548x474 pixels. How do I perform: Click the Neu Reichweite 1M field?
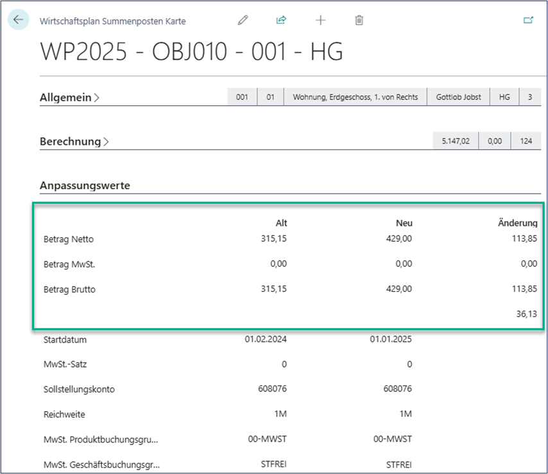[405, 414]
